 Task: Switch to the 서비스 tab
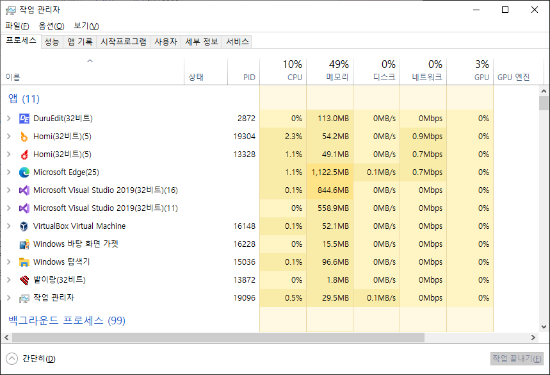tap(237, 42)
